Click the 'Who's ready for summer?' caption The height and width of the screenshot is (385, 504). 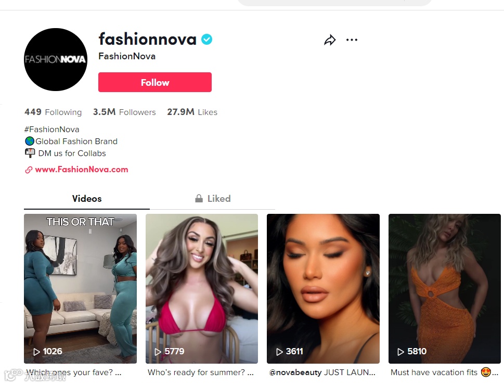[196, 373]
